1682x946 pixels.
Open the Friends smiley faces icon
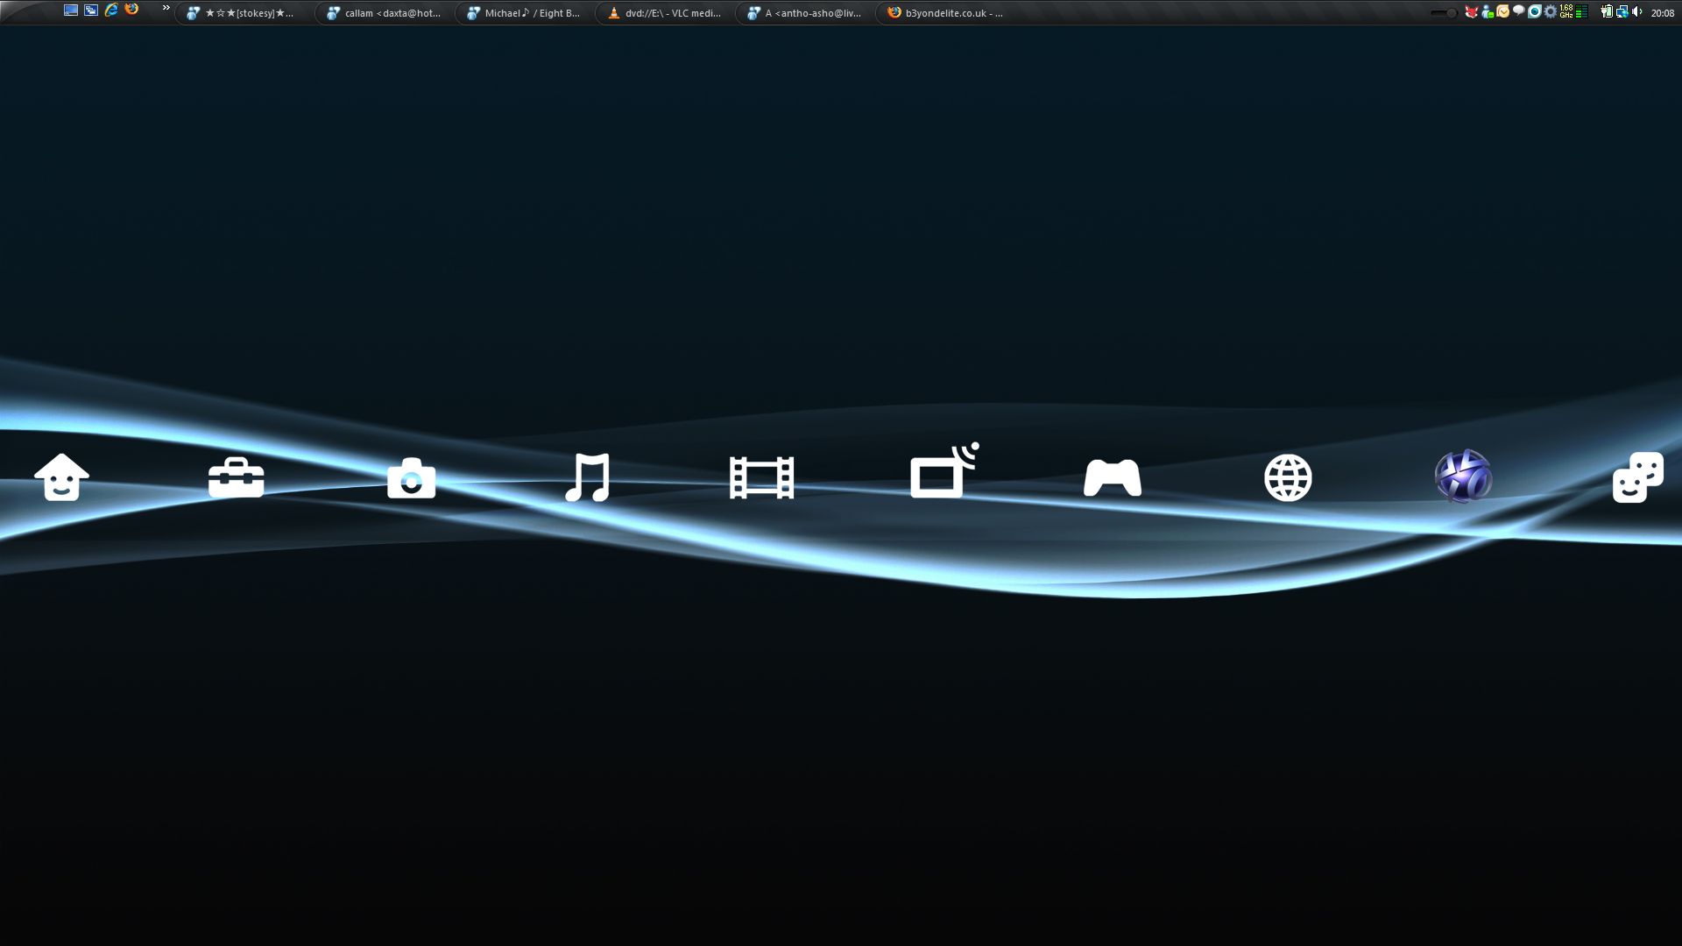(x=1638, y=477)
